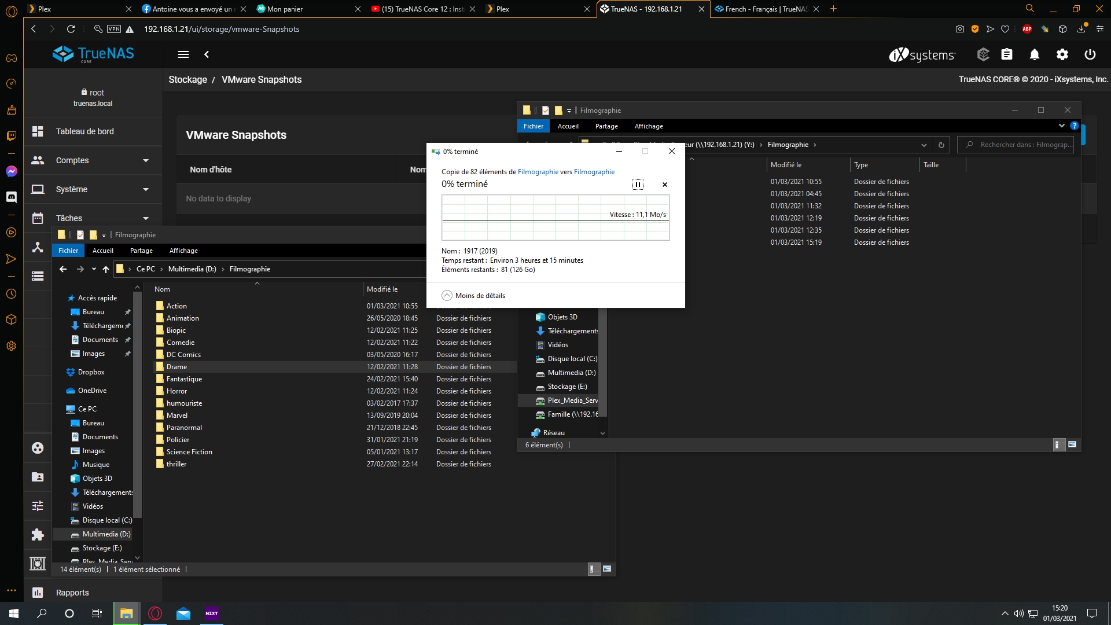Open Dropbox in navigation pane
1111x625 pixels.
[x=91, y=372]
